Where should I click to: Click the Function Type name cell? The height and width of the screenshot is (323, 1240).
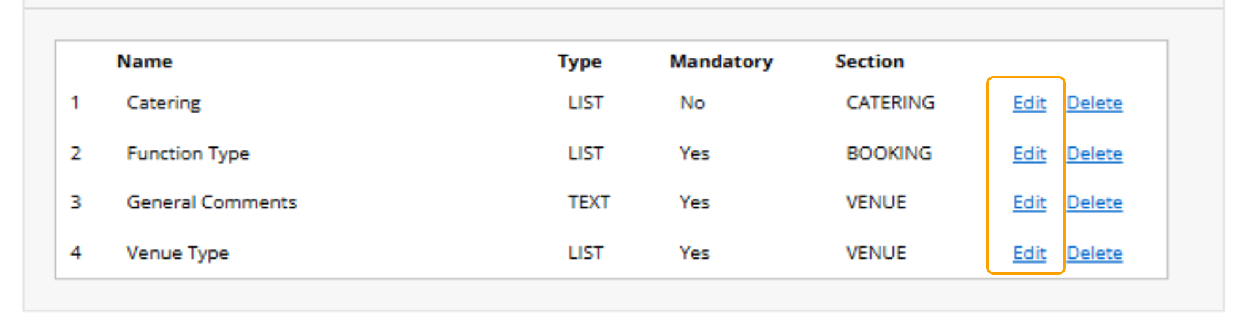coord(188,153)
